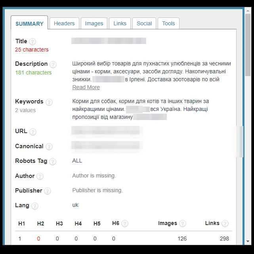Click 'Publisher is missing.' text

pyautogui.click(x=97, y=190)
